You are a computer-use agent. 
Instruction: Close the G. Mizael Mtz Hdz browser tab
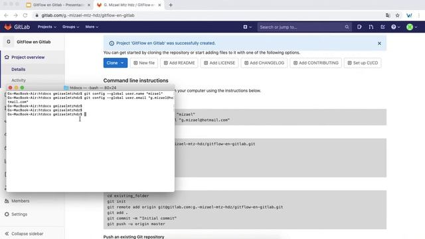[x=159, y=5]
